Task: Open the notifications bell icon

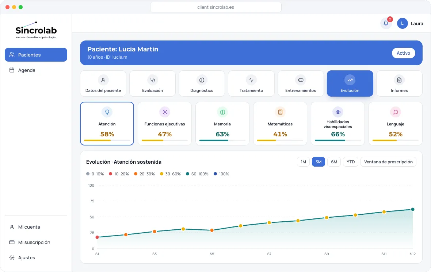Action: [386, 23]
